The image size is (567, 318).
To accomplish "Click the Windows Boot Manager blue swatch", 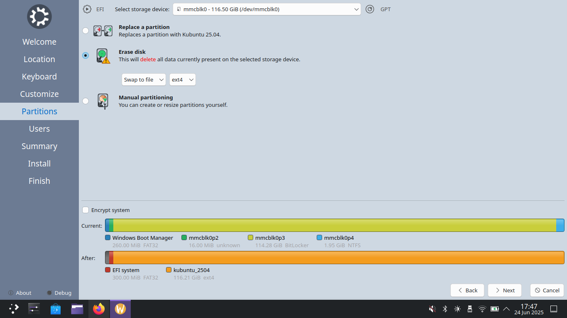I will tap(108, 238).
